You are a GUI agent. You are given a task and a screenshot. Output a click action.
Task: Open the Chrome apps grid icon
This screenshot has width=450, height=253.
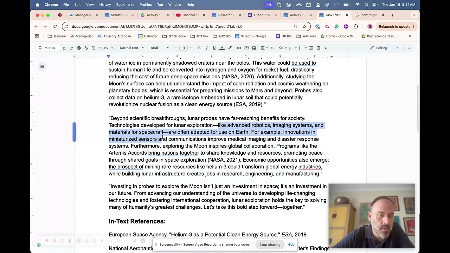37,36
